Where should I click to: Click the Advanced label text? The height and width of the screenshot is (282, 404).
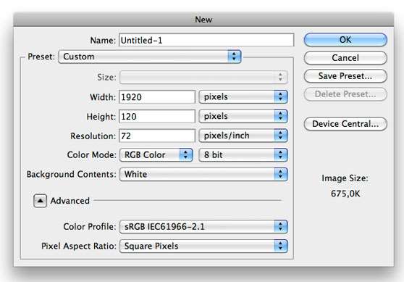click(x=70, y=201)
